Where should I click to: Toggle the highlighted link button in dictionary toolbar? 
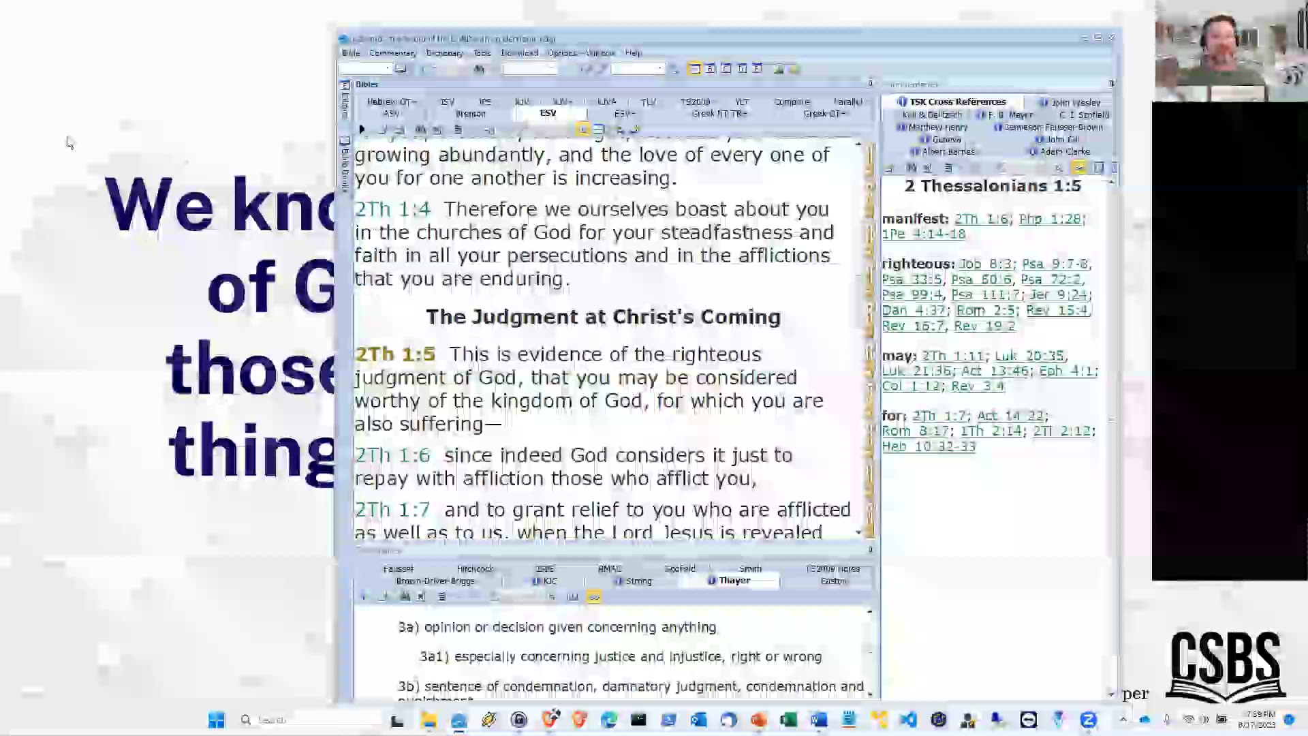594,597
